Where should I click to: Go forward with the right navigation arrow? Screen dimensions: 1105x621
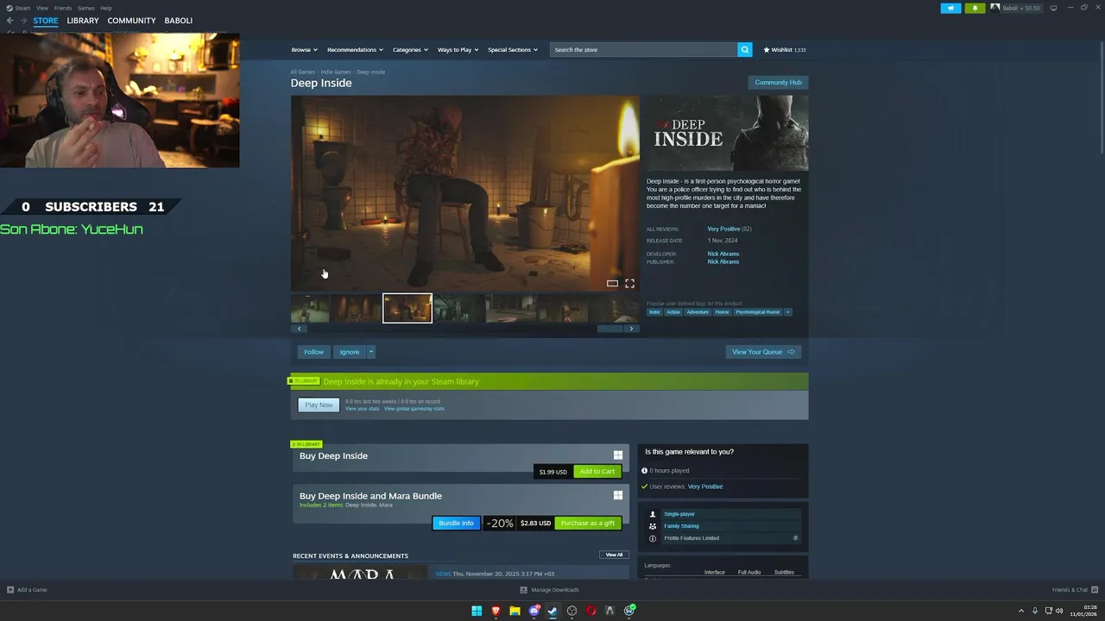coord(23,21)
